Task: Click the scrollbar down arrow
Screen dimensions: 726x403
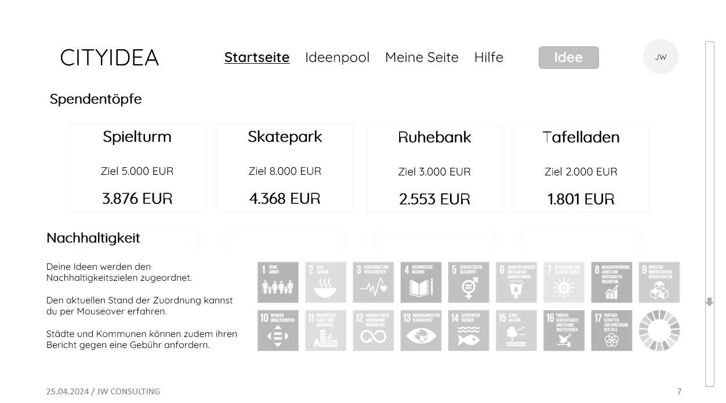Action: (709, 302)
